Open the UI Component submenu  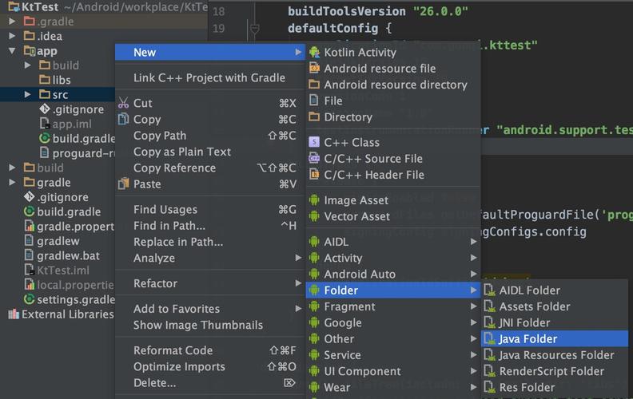coord(393,371)
